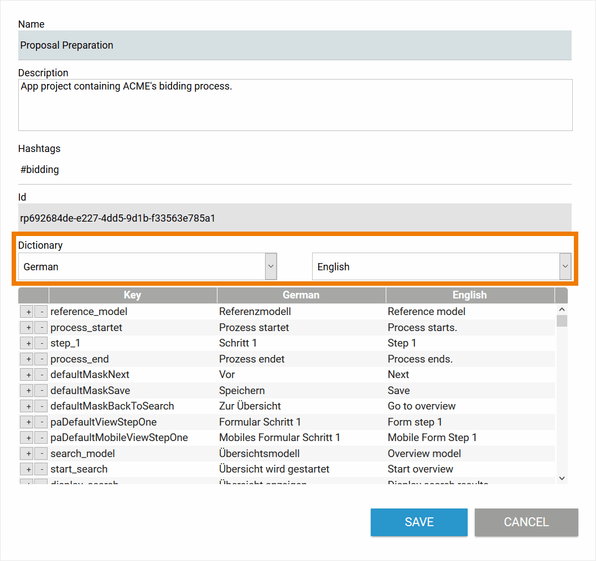Add a row using plus next to step_1
The height and width of the screenshot is (561, 596).
click(x=27, y=343)
